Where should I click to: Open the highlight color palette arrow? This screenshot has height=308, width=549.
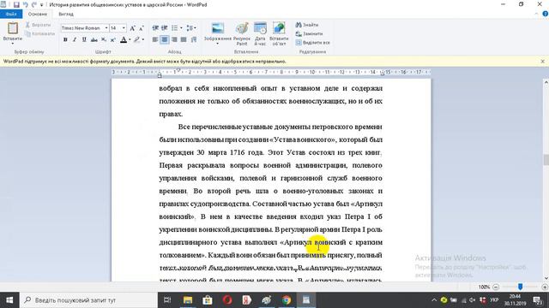point(143,40)
